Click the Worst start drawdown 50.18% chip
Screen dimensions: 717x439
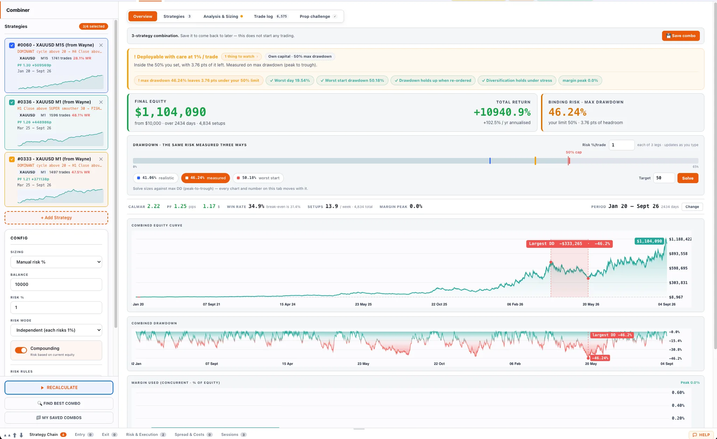pyautogui.click(x=352, y=81)
